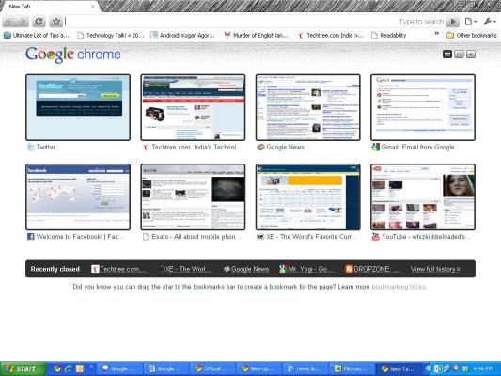Click the Twitter title link
This screenshot has width=501, height=376.
46,147
